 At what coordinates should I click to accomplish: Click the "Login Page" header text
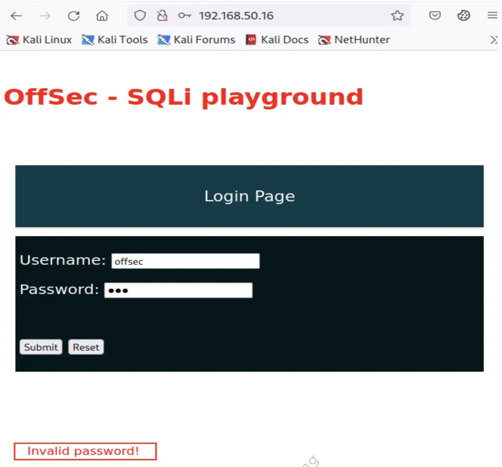250,196
